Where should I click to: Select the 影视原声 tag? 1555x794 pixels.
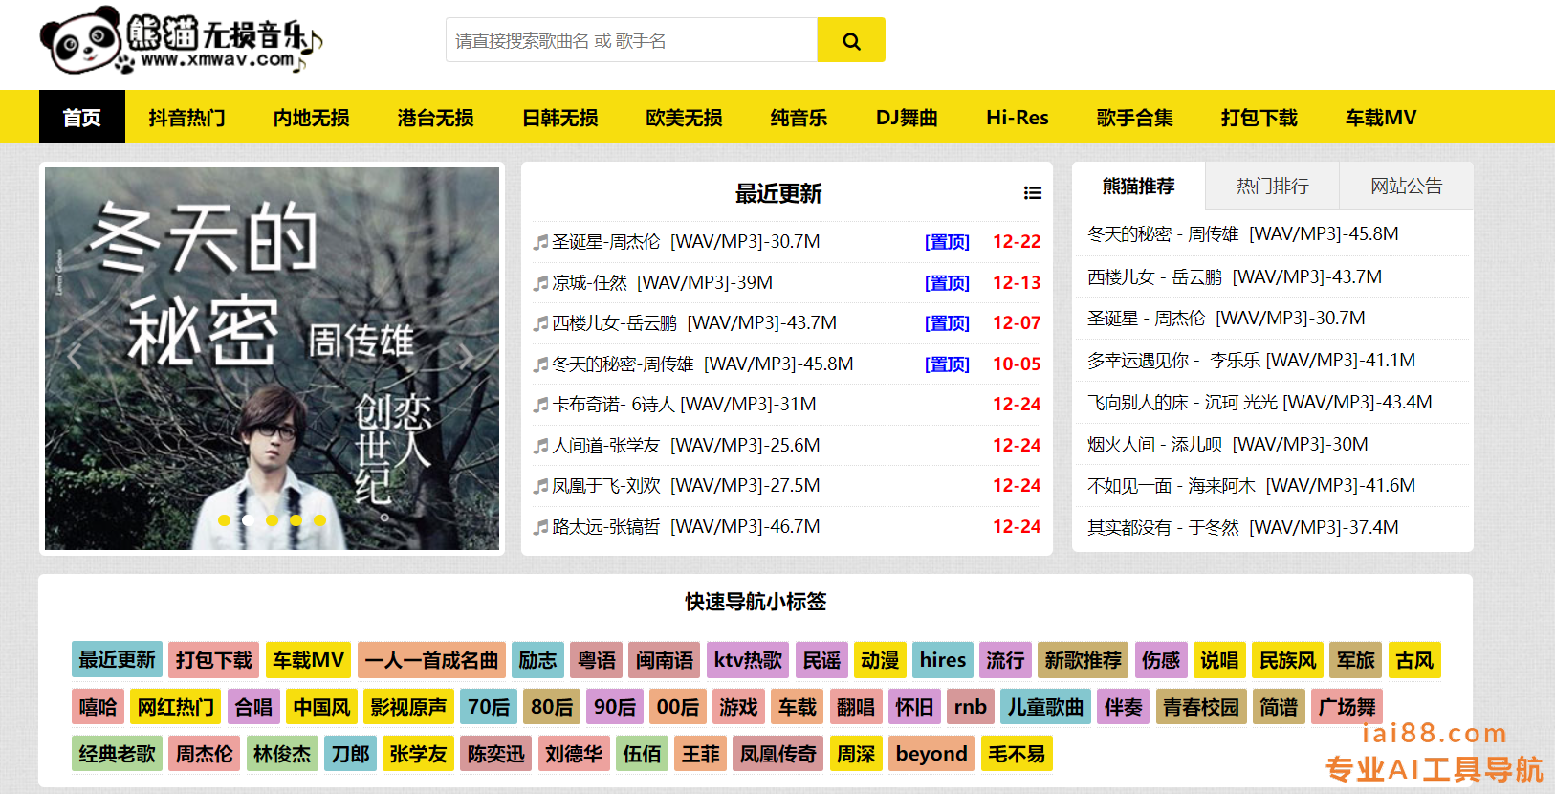pyautogui.click(x=408, y=707)
